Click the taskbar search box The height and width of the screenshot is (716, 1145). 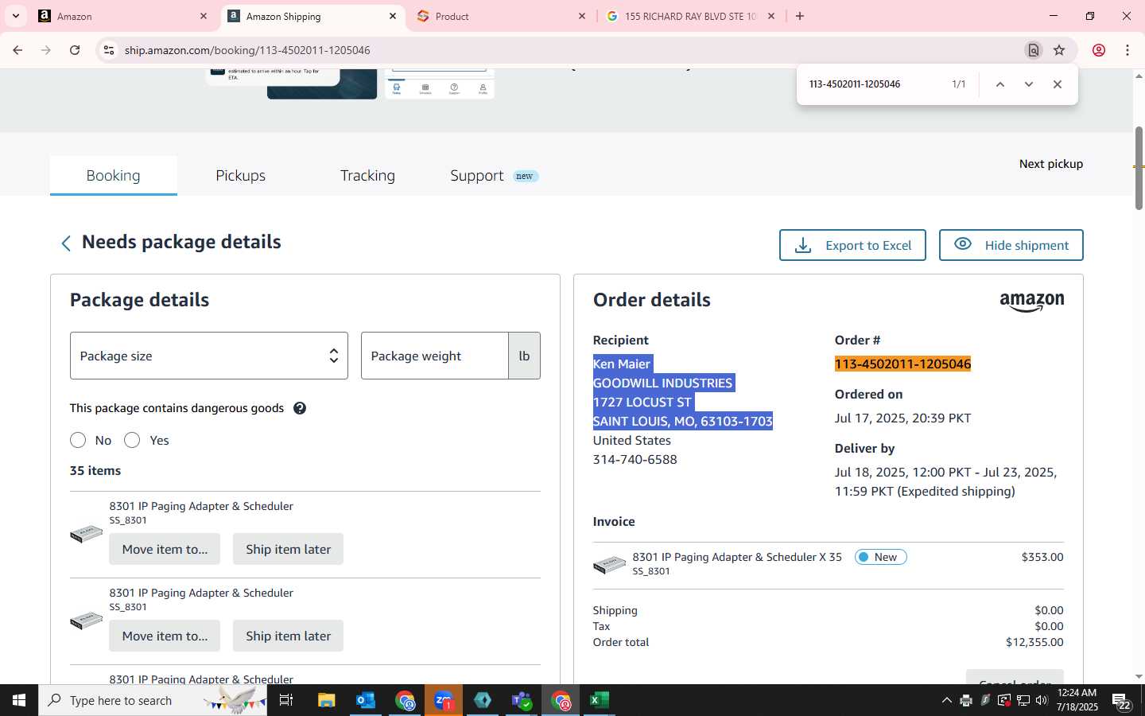click(153, 700)
